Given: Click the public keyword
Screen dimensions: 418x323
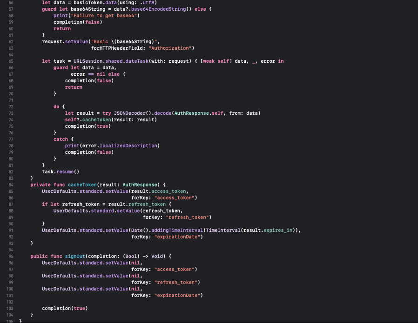Looking at the screenshot, I should [x=39, y=257].
